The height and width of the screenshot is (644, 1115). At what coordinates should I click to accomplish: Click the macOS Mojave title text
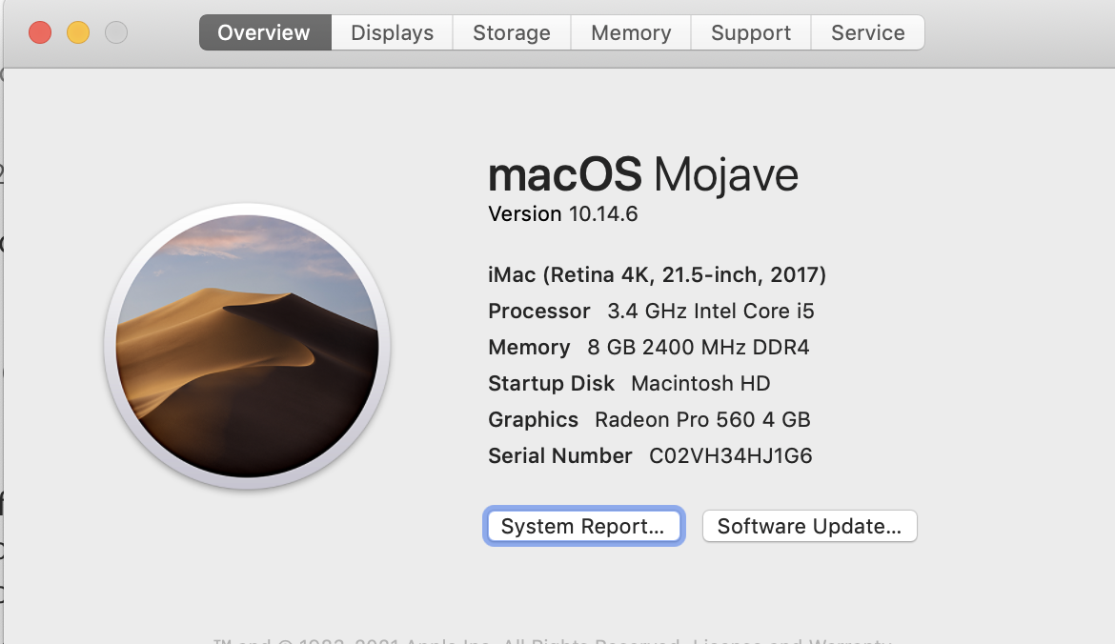click(643, 175)
